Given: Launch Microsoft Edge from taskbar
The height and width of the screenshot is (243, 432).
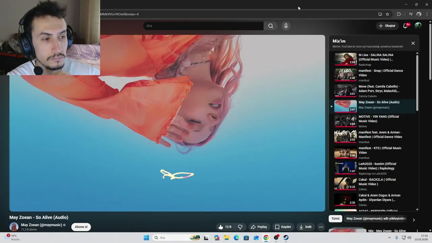Looking at the screenshot, I should click(x=236, y=238).
